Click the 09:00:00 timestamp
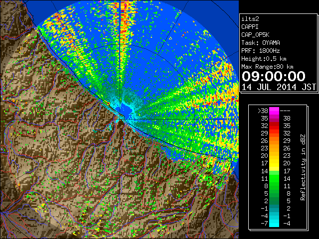This screenshot has height=239, width=319. coord(274,76)
